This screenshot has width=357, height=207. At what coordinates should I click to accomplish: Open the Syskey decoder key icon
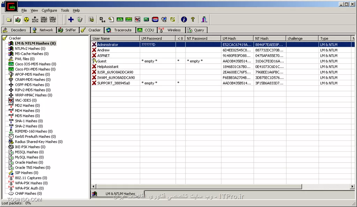173,19
